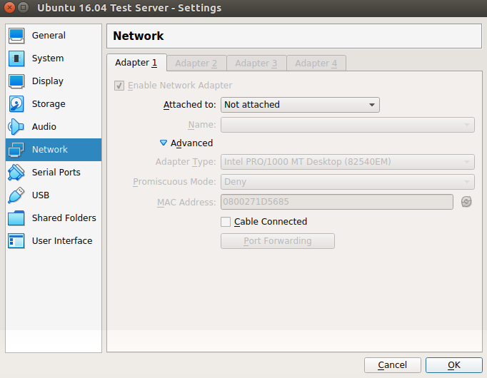Open General settings label
The image size is (487, 378).
(x=49, y=36)
